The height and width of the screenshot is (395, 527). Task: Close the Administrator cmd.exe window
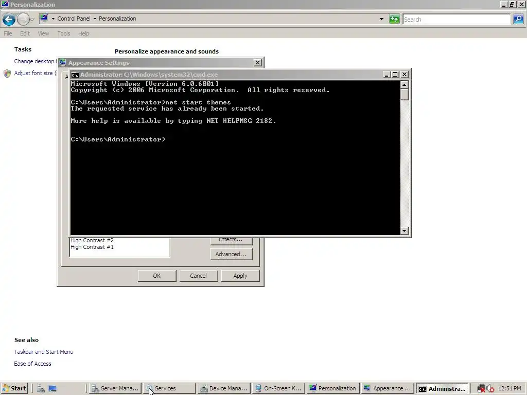pyautogui.click(x=405, y=75)
